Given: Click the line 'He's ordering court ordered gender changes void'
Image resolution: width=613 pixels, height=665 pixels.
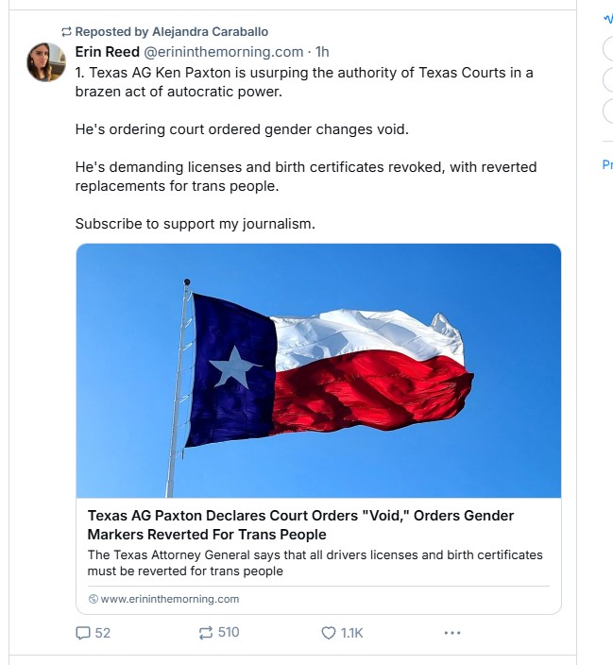Looking at the screenshot, I should pos(242,128).
